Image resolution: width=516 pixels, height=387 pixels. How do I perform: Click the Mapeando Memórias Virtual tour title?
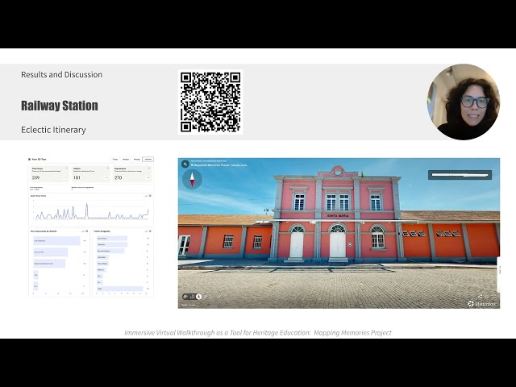[x=219, y=164]
